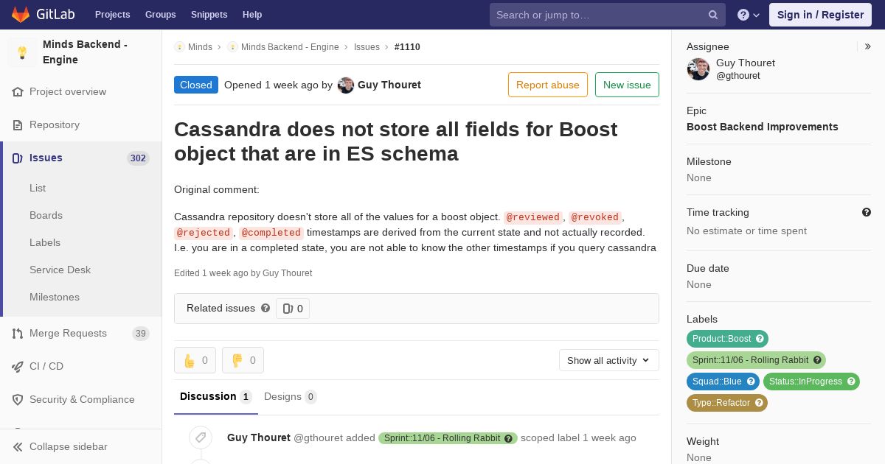Click the Repository file icon

(x=18, y=125)
